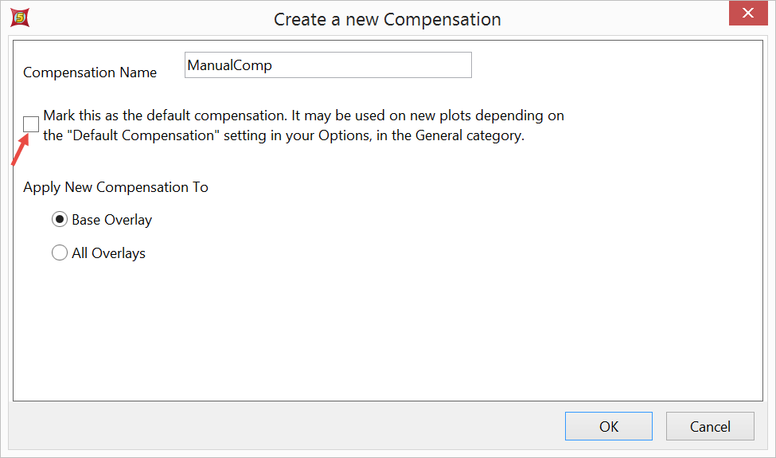Choose the All Overlays radio button

(59, 253)
